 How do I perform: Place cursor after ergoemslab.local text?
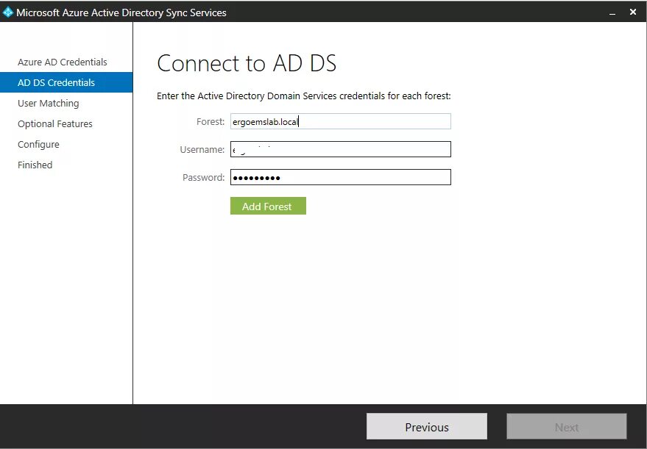click(x=299, y=121)
